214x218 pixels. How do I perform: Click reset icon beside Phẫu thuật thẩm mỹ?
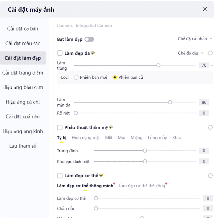(210, 127)
